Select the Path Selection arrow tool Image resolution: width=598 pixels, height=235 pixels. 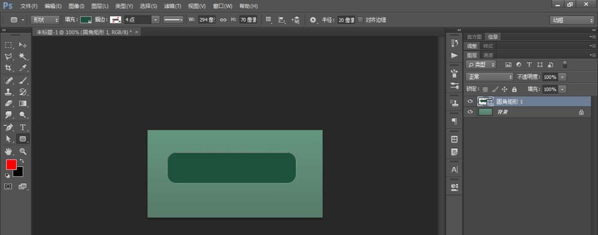[x=8, y=139]
